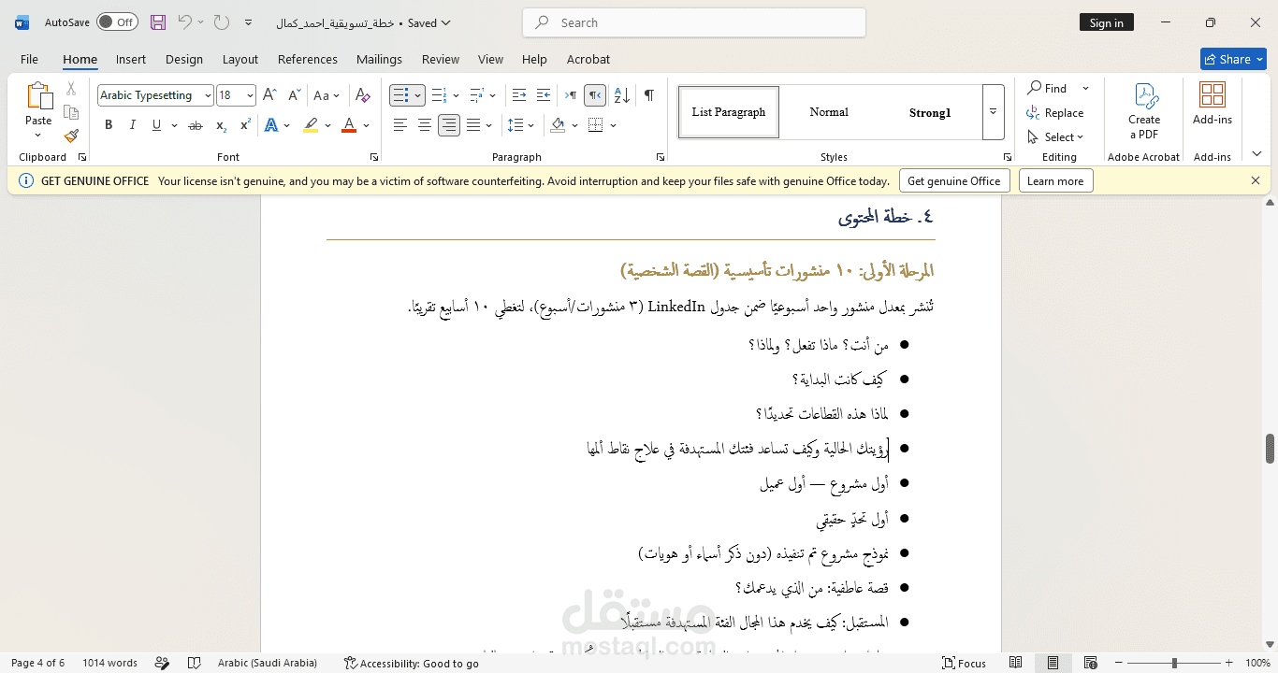Click the Share button
The height and width of the screenshot is (673, 1278).
[1233, 59]
